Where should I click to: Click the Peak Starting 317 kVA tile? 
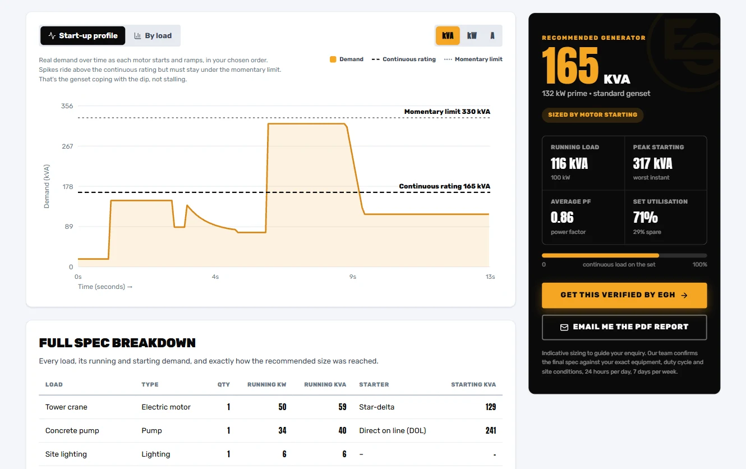tap(665, 163)
